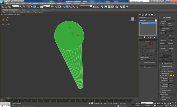Click the Mirror tool icon
177x107 pixels.
tap(94, 7)
